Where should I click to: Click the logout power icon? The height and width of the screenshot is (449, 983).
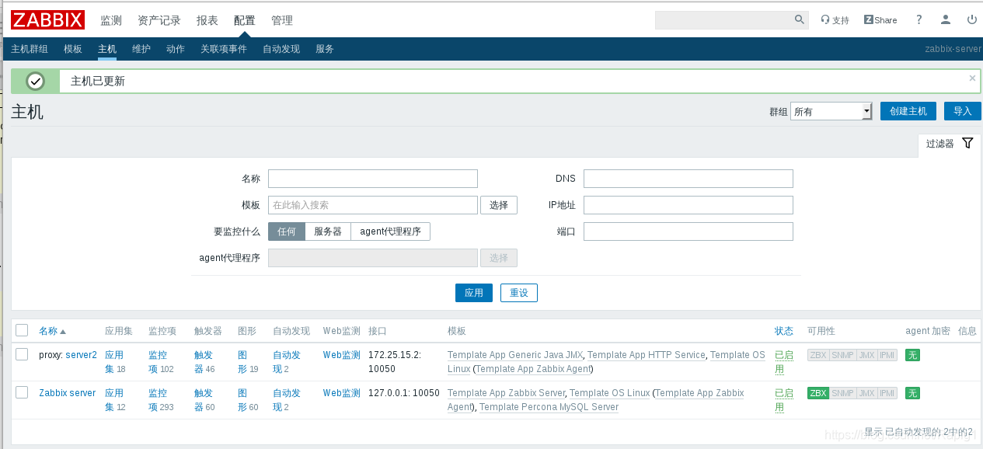pyautogui.click(x=972, y=20)
